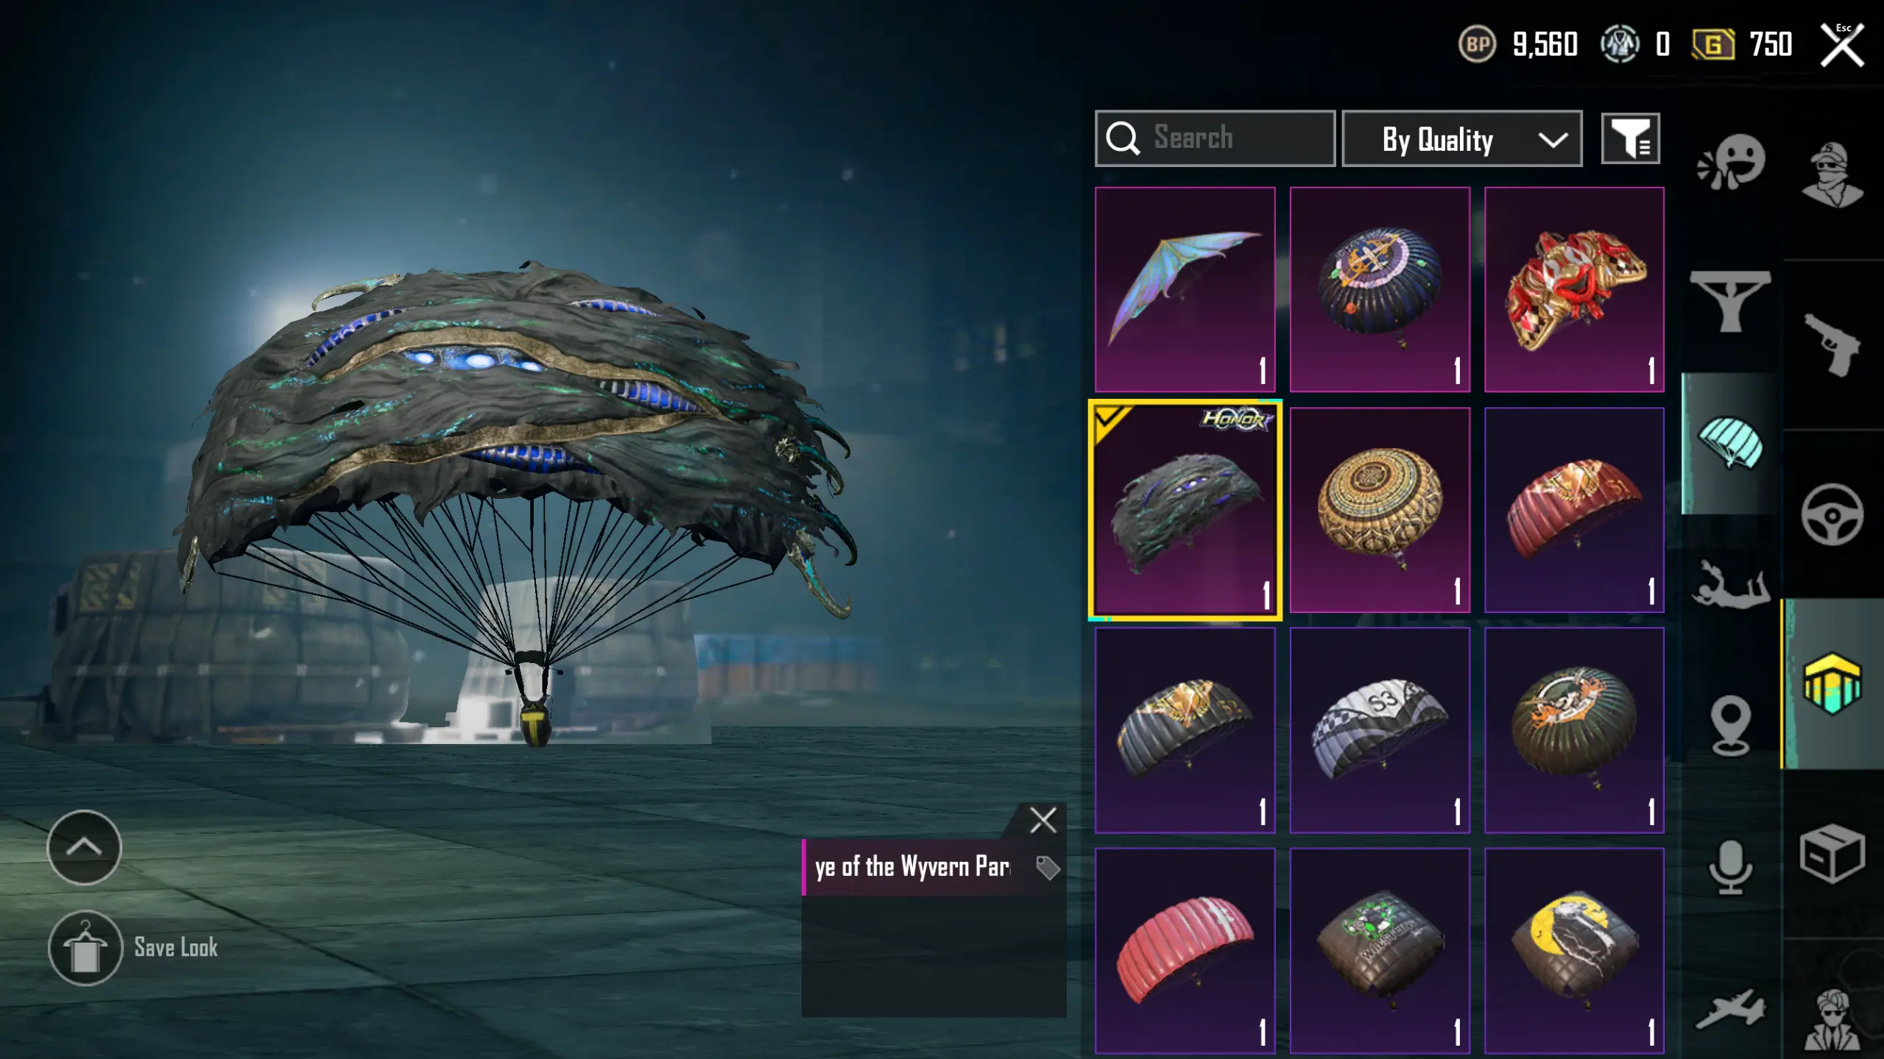Select the red dragon parachute thumbnail

[x=1574, y=289]
